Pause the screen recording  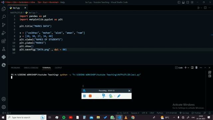[84, 96]
